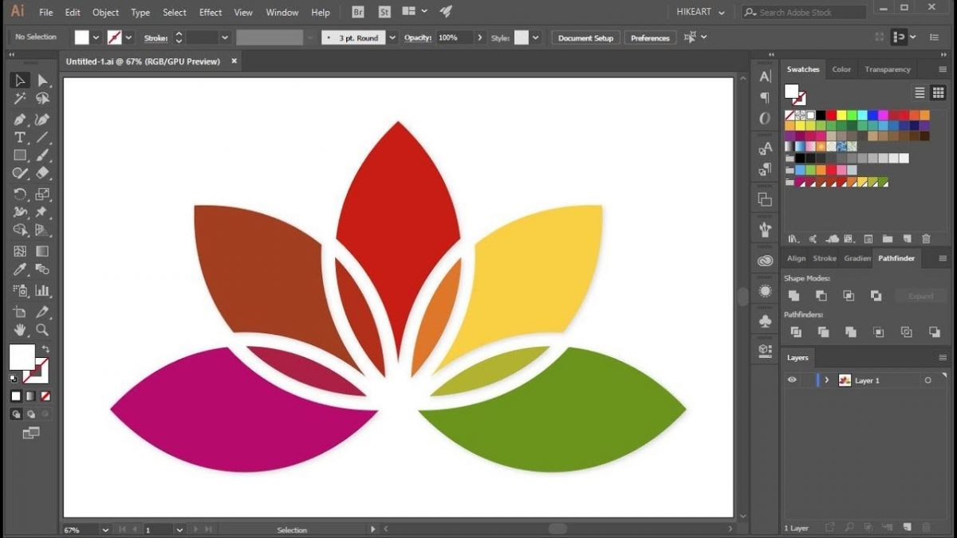Image resolution: width=957 pixels, height=538 pixels.
Task: Activate the Zoom tool
Action: click(x=42, y=330)
